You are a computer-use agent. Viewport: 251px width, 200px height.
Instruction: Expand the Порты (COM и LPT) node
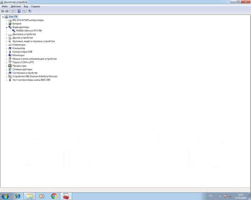click(7, 62)
